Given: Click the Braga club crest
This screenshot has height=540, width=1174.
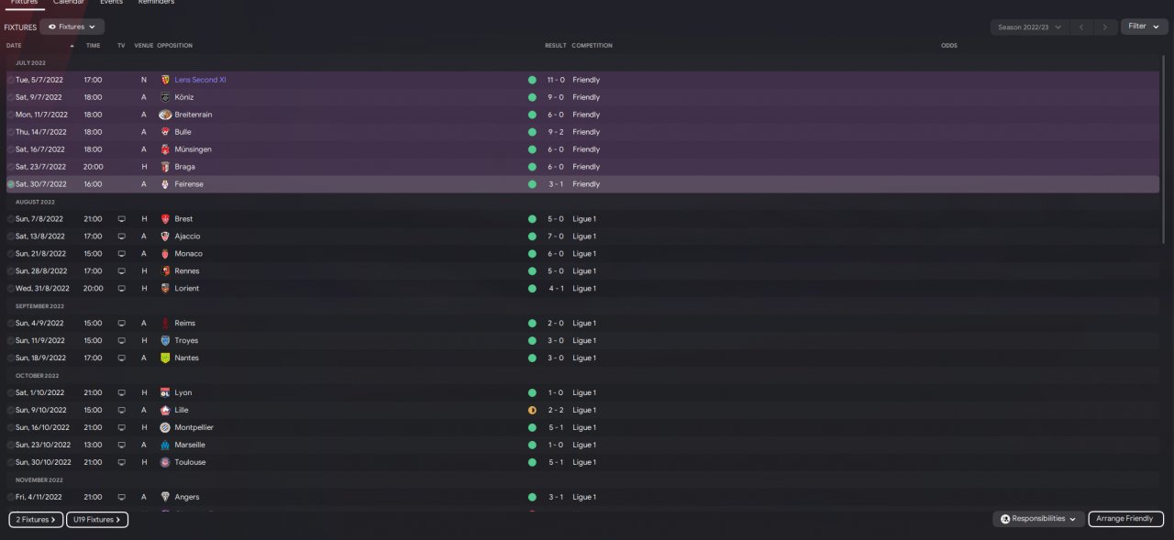Looking at the screenshot, I should point(165,167).
